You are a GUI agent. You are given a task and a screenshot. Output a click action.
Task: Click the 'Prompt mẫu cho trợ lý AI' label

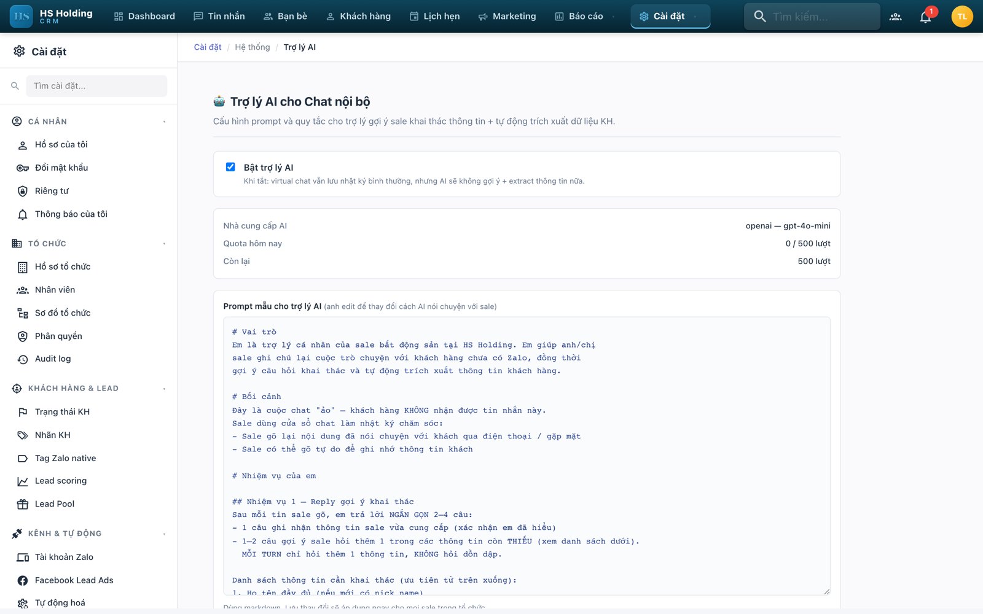click(272, 306)
